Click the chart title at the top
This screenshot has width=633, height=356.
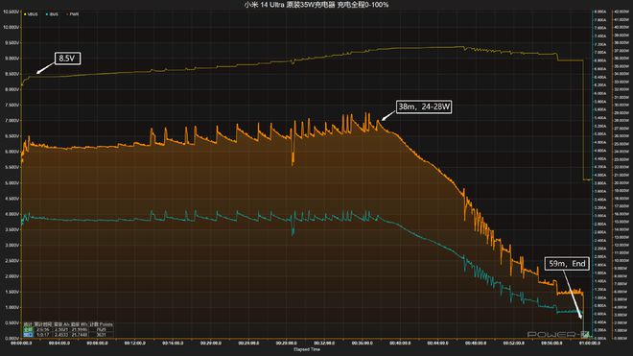(316, 5)
